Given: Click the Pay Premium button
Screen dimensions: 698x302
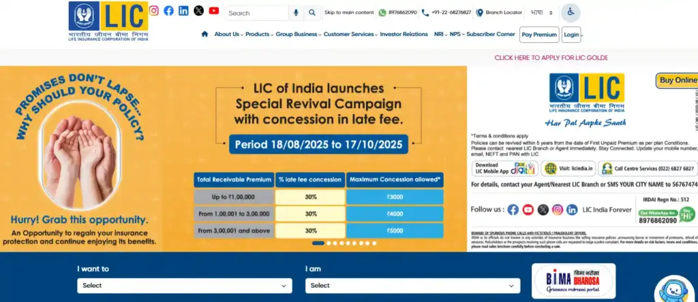Looking at the screenshot, I should [539, 35].
